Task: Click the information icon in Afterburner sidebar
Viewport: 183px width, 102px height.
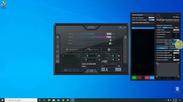Action: point(57,46)
